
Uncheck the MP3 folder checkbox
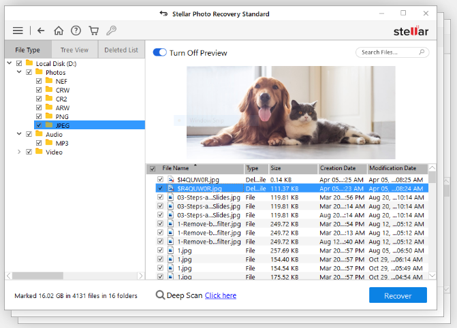[x=39, y=143]
